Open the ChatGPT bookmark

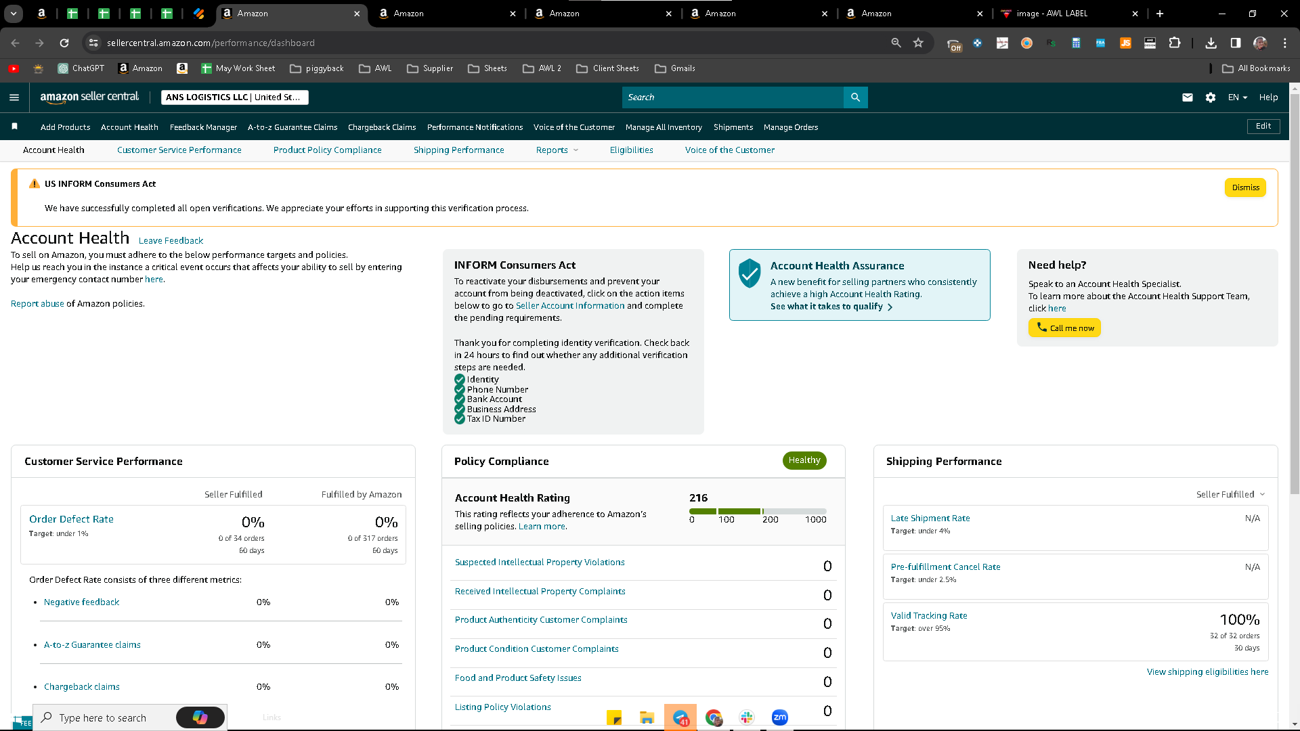coord(81,68)
